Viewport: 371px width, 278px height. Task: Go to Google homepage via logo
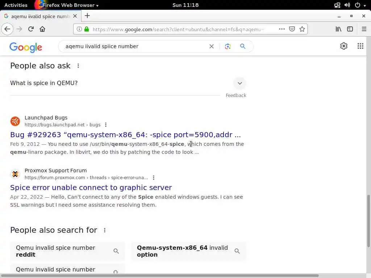pos(26,47)
